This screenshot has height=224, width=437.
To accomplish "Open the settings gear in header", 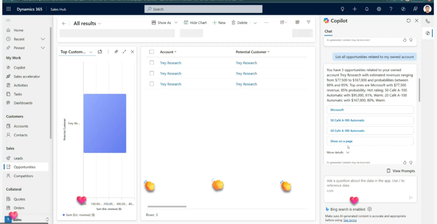I will pos(379,9).
